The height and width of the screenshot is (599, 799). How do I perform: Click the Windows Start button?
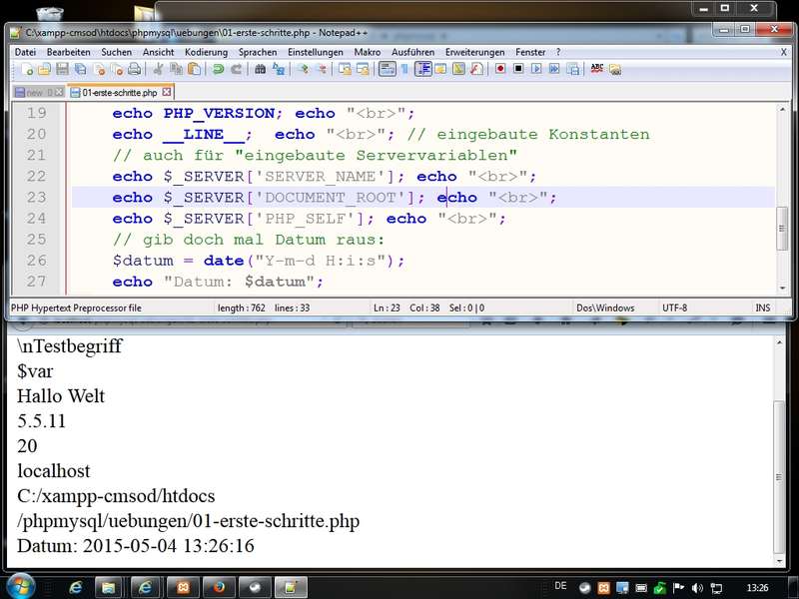20,586
